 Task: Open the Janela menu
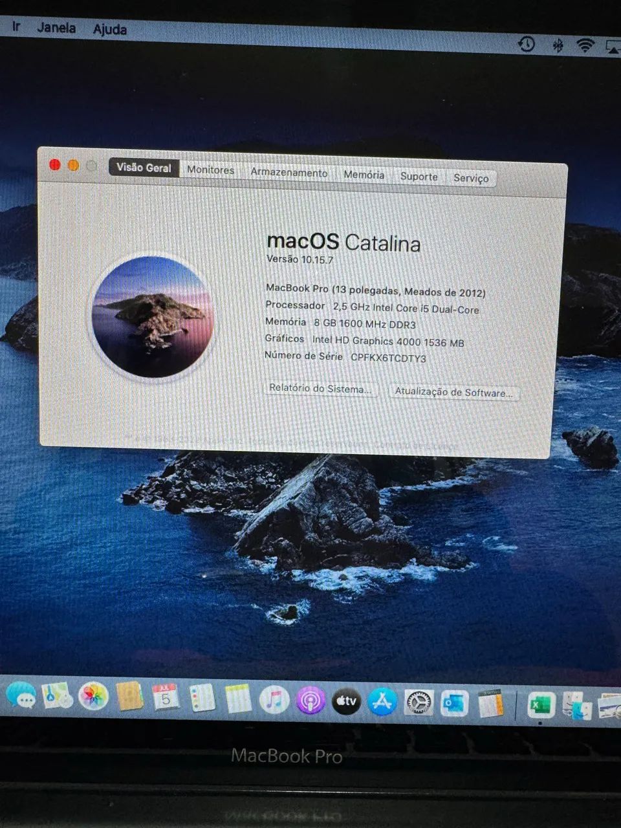56,28
